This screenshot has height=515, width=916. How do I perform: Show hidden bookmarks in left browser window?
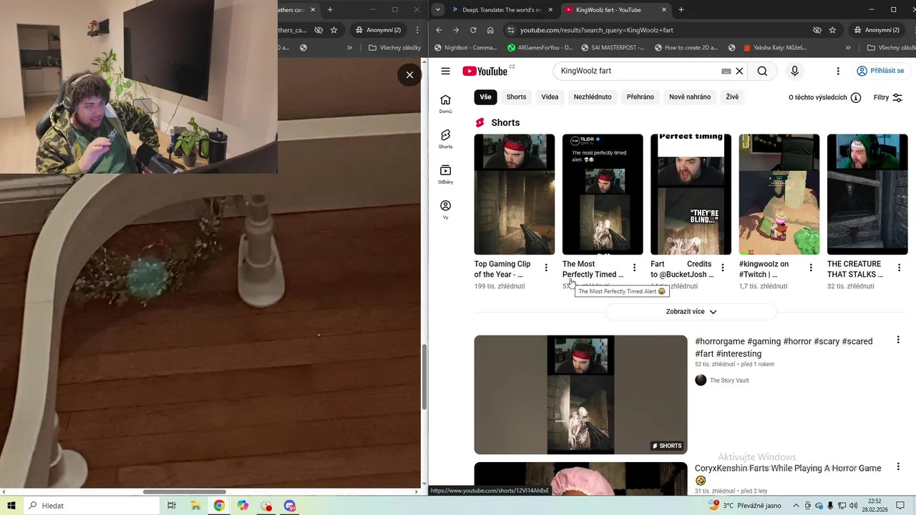point(349,48)
